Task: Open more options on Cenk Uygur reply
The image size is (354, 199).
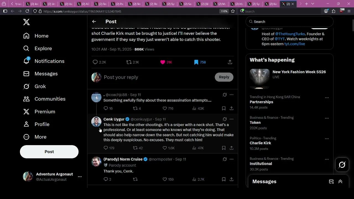Action: point(231,119)
